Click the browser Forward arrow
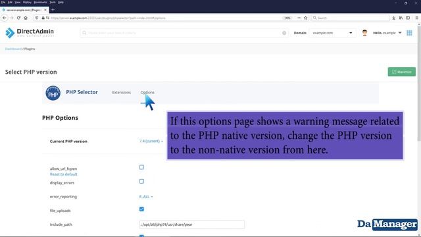This screenshot has height=237, width=421. point(12,18)
